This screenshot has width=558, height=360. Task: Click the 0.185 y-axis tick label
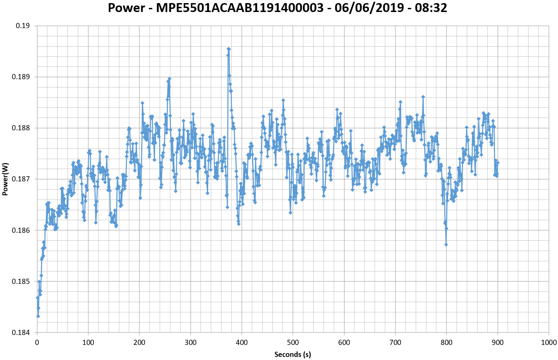point(21,281)
